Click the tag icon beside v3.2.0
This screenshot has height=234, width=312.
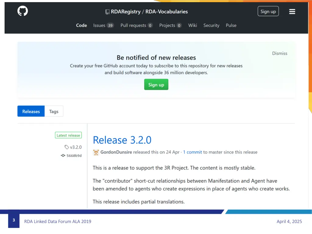coord(66,147)
